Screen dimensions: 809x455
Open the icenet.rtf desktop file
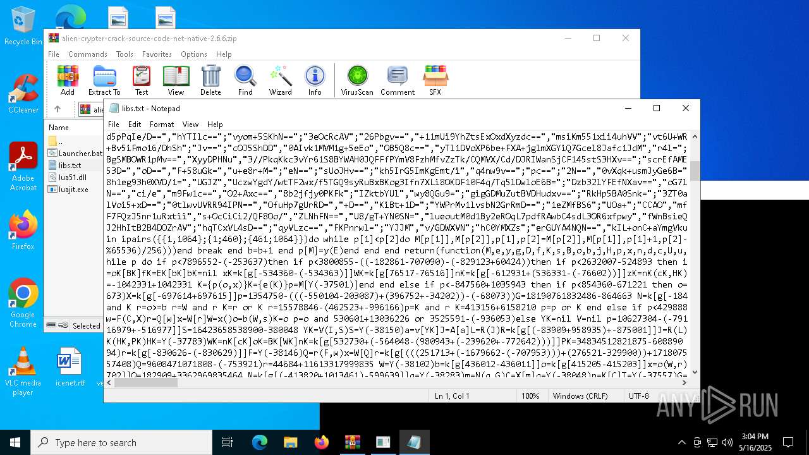point(70,367)
